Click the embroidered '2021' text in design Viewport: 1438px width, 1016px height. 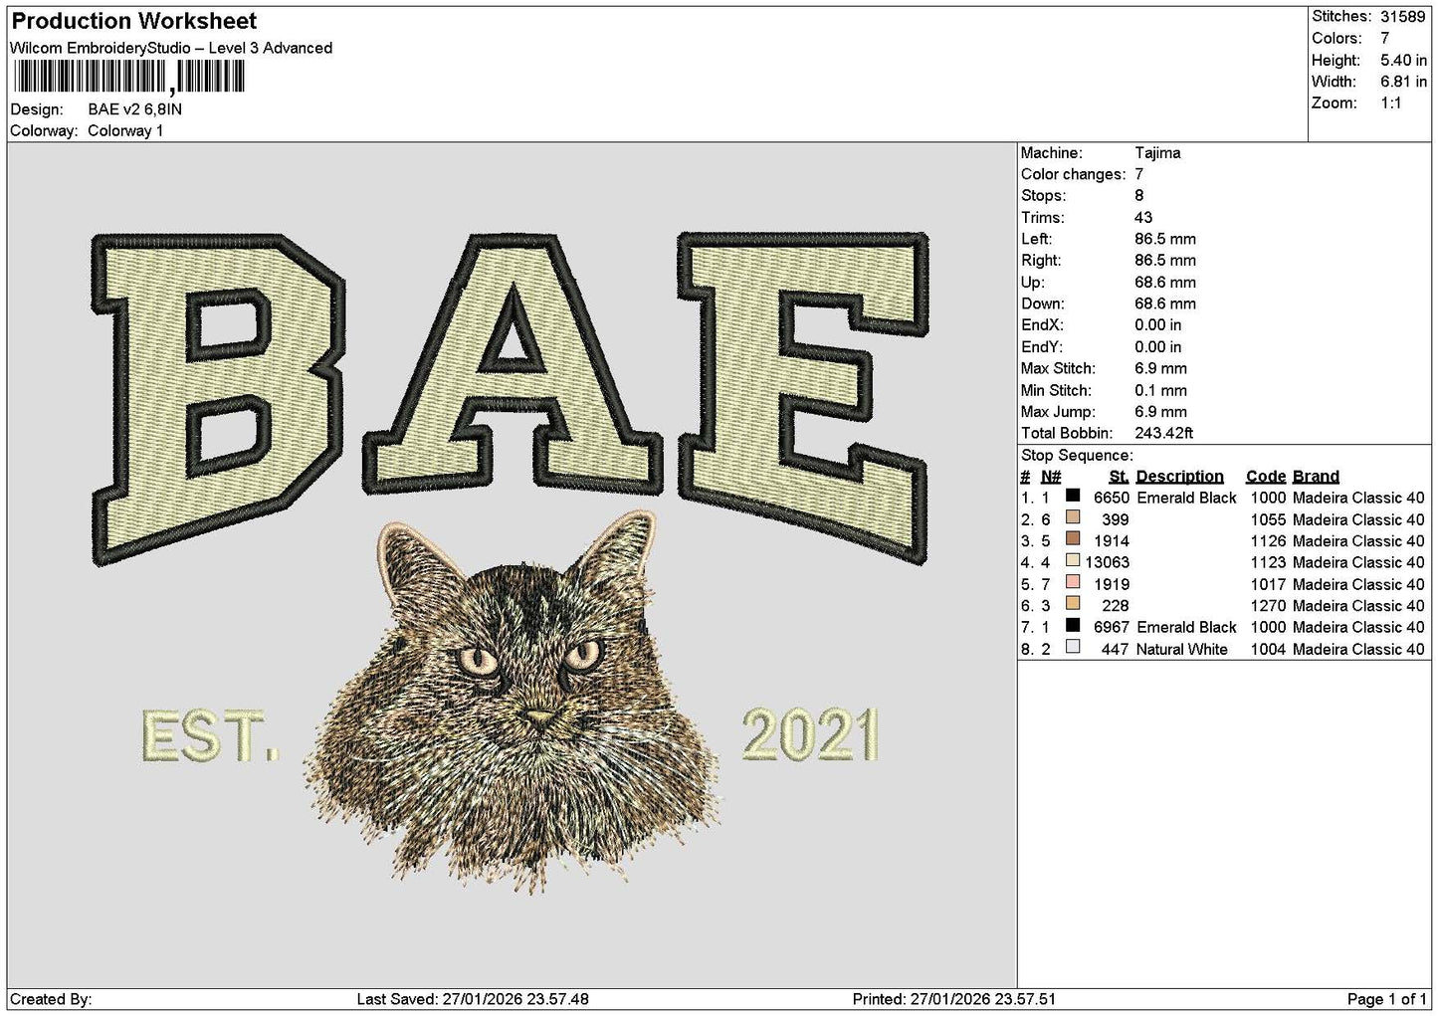tap(810, 734)
